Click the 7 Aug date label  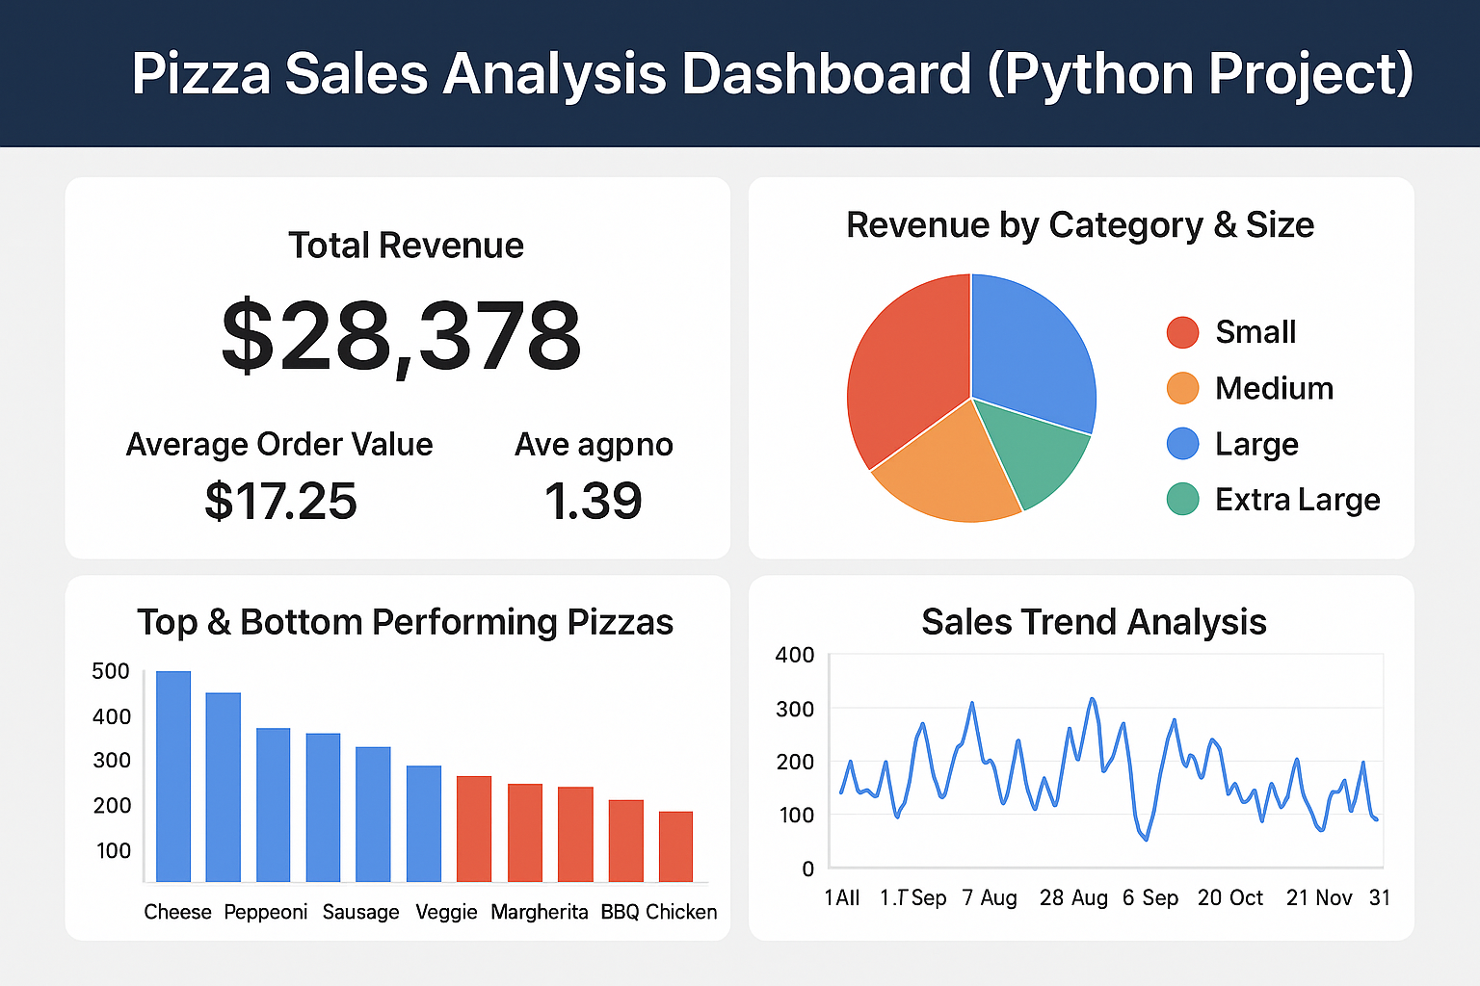click(x=990, y=898)
